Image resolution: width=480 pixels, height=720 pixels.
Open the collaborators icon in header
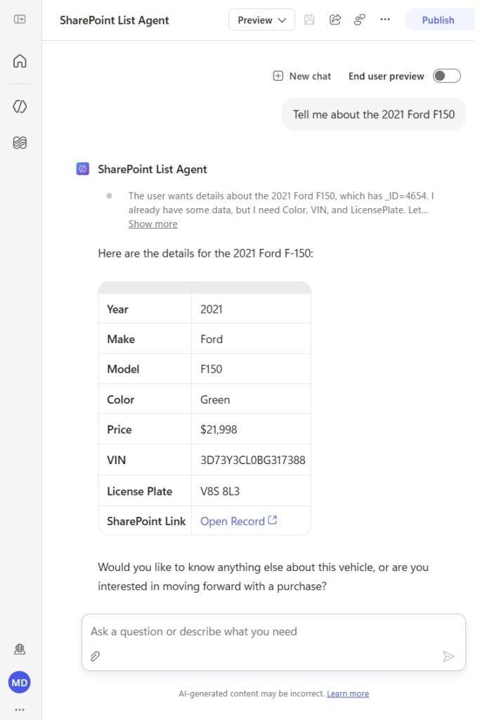[360, 20]
